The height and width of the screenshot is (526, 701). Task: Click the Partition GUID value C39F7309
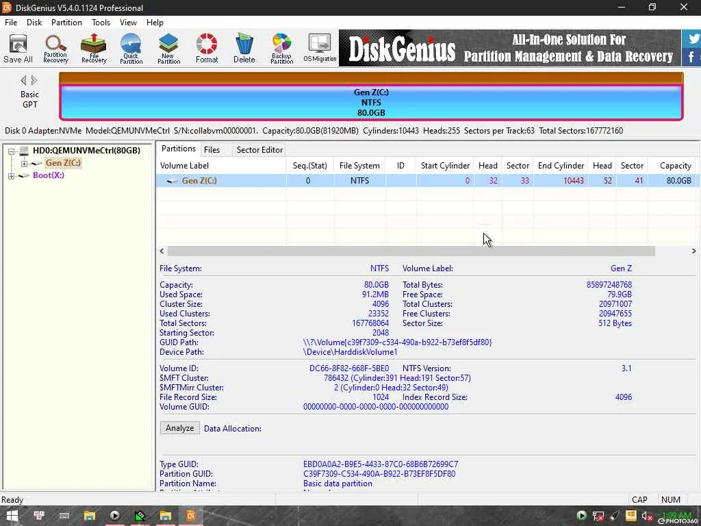(379, 474)
